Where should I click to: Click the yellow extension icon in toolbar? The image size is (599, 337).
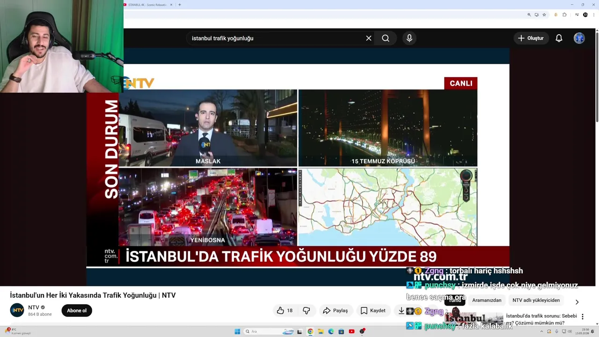[556, 15]
